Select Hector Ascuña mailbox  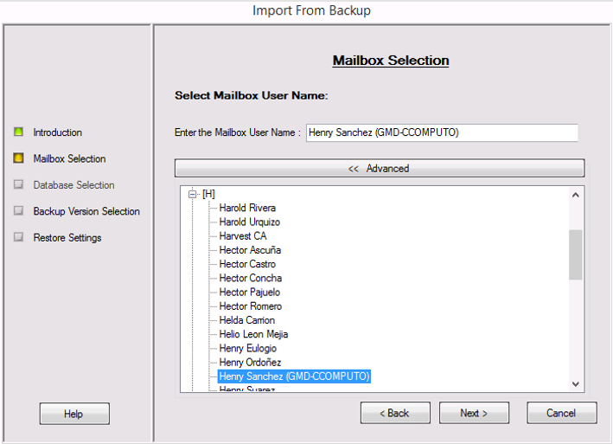point(250,250)
